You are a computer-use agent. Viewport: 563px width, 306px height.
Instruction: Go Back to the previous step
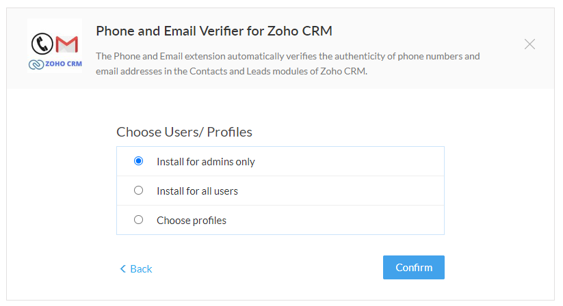(x=136, y=268)
